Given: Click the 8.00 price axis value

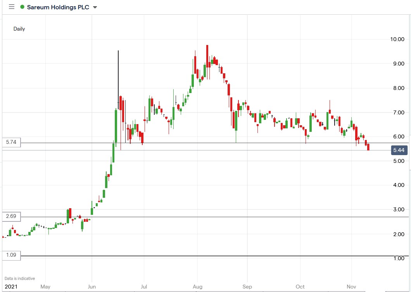Looking at the screenshot, I should coord(399,88).
